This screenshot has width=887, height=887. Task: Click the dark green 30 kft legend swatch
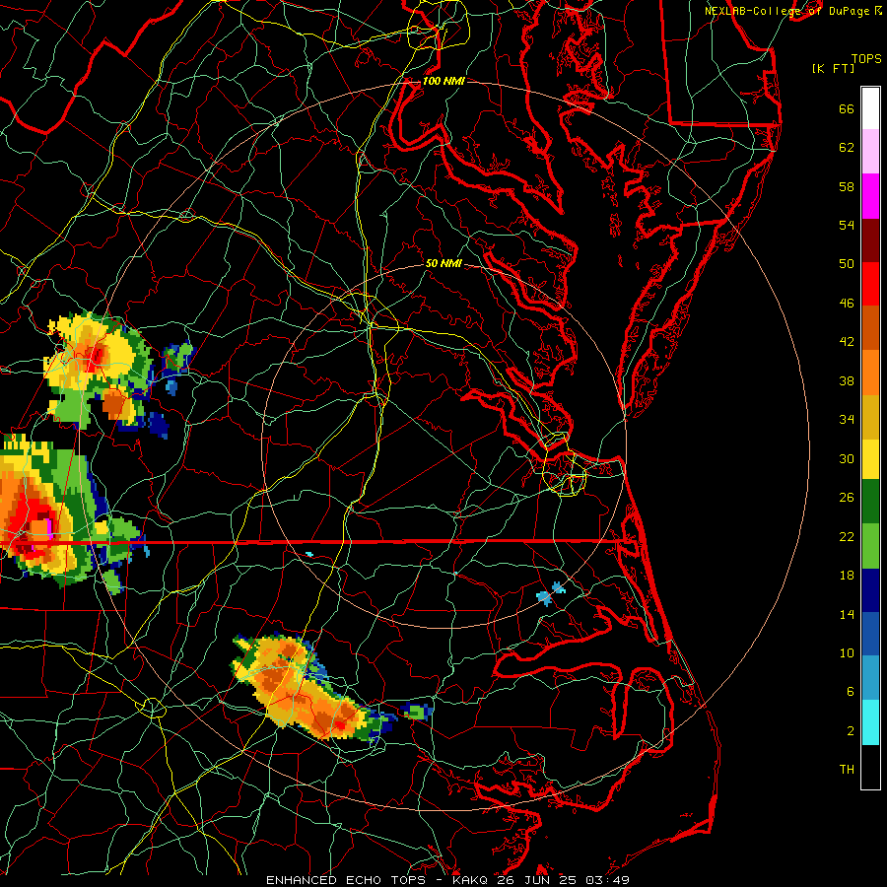[x=870, y=502]
